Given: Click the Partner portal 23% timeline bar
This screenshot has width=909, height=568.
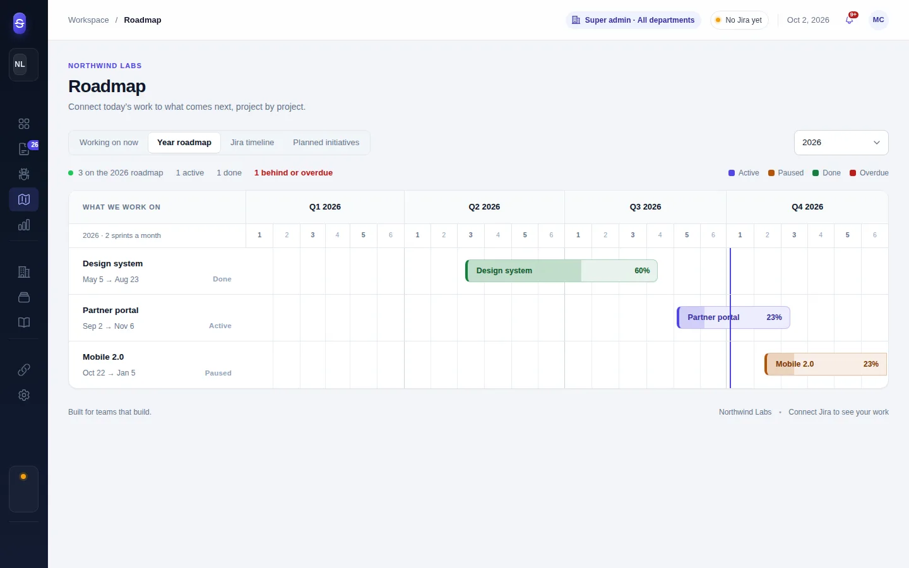Looking at the screenshot, I should click(x=733, y=317).
